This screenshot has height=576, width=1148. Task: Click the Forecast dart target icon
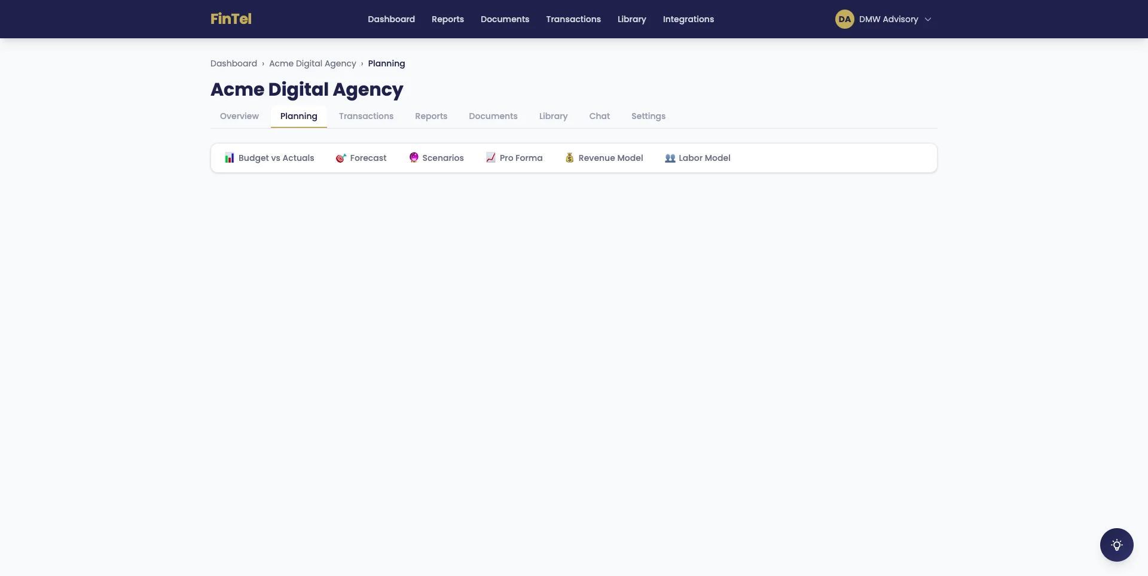coord(341,157)
